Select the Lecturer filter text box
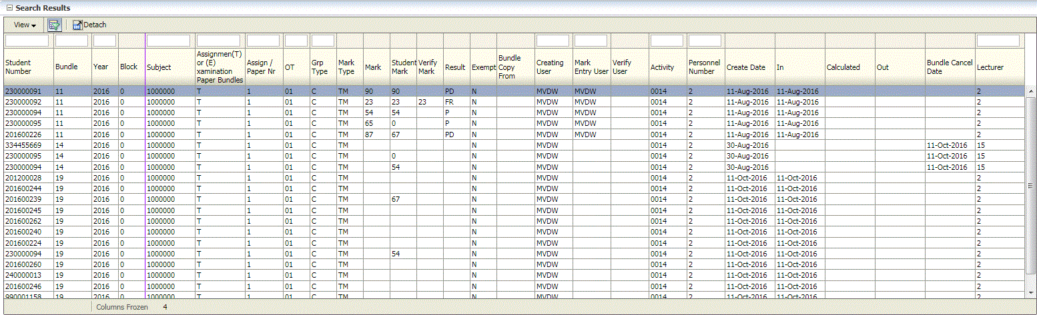The height and width of the screenshot is (315, 1037). point(998,41)
